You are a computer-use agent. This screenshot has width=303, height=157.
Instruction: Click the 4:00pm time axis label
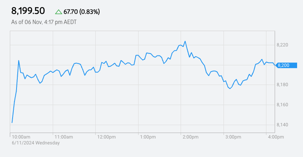click(x=276, y=137)
